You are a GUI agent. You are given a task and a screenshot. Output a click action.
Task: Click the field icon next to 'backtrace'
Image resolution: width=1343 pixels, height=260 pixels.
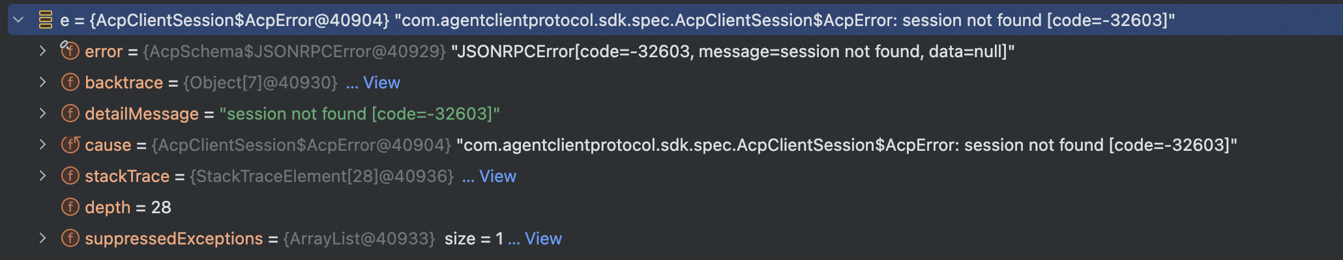pos(70,83)
